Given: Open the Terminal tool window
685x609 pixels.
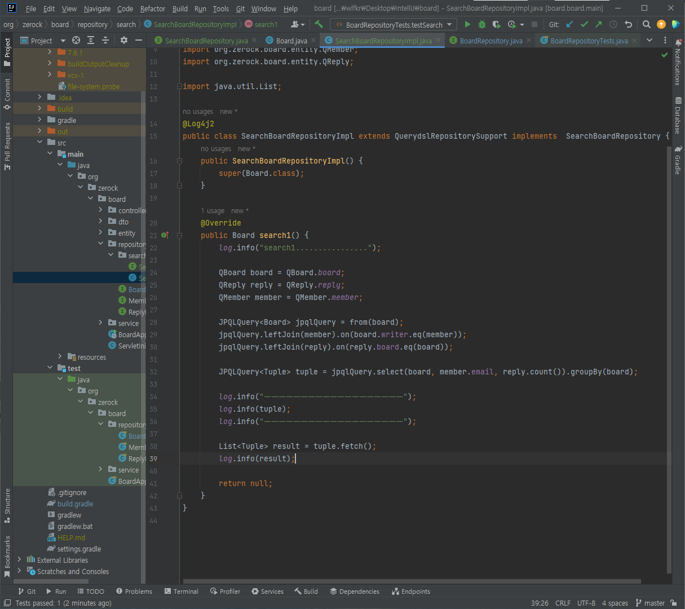Looking at the screenshot, I should 182,592.
